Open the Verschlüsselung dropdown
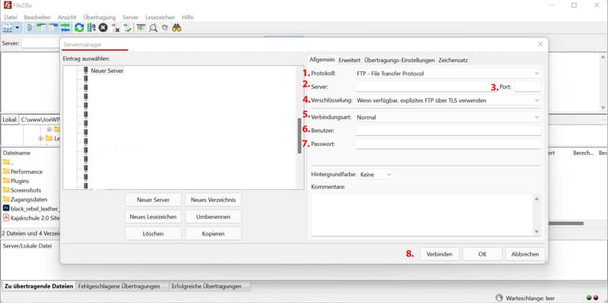Viewport: 608px width, 303px height. (448, 100)
